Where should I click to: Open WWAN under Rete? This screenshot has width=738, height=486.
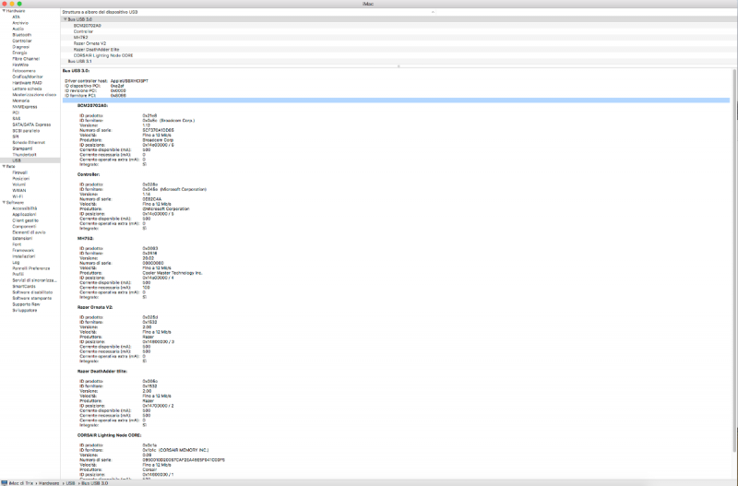point(18,191)
